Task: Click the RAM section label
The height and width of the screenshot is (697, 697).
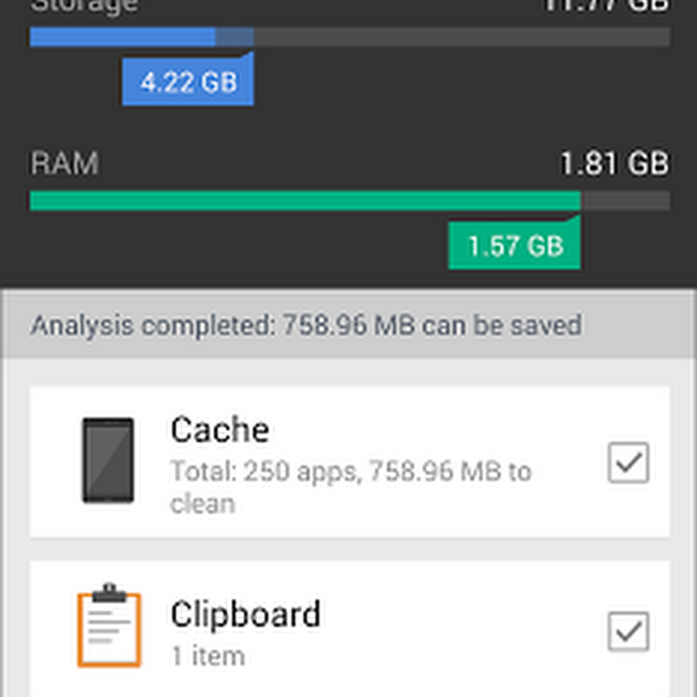Action: point(64,164)
